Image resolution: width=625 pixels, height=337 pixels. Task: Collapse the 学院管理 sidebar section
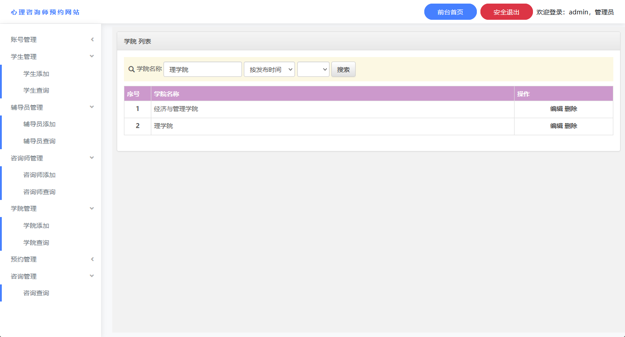tap(51, 208)
